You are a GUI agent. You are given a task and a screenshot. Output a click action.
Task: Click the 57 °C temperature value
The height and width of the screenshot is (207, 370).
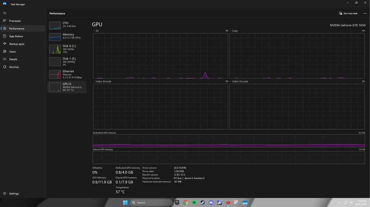click(x=120, y=192)
